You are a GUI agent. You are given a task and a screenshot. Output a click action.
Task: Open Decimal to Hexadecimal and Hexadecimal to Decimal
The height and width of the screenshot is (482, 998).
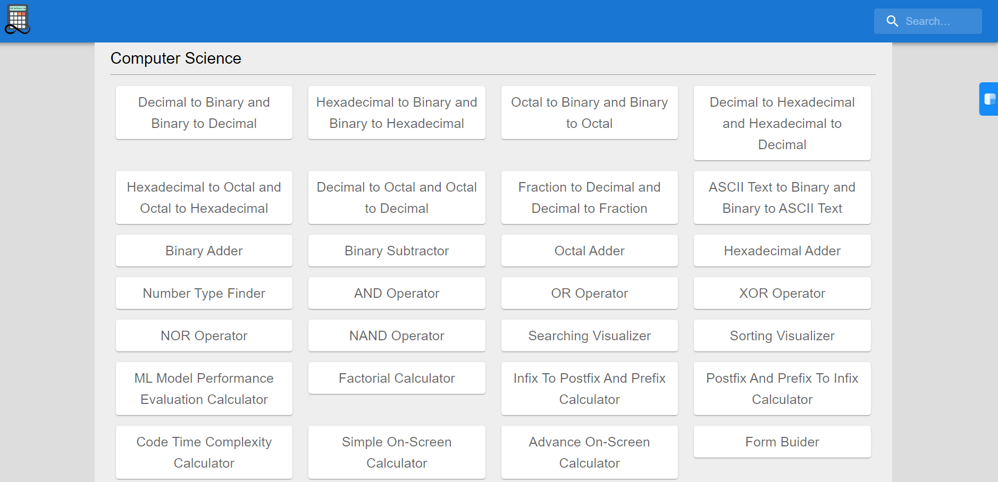pyautogui.click(x=782, y=123)
